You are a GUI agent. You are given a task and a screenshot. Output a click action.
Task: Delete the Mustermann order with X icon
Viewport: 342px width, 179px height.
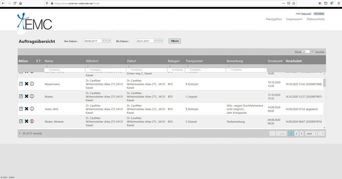tap(27, 84)
